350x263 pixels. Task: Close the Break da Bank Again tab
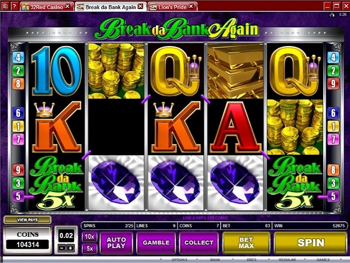click(140, 6)
